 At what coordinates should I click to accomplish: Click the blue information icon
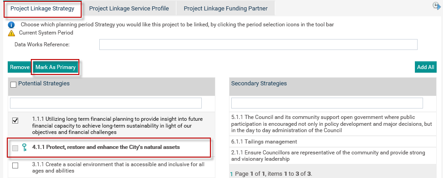[11, 25]
